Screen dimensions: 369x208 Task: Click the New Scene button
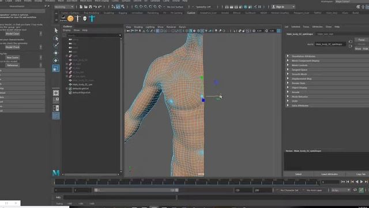click(x=13, y=58)
